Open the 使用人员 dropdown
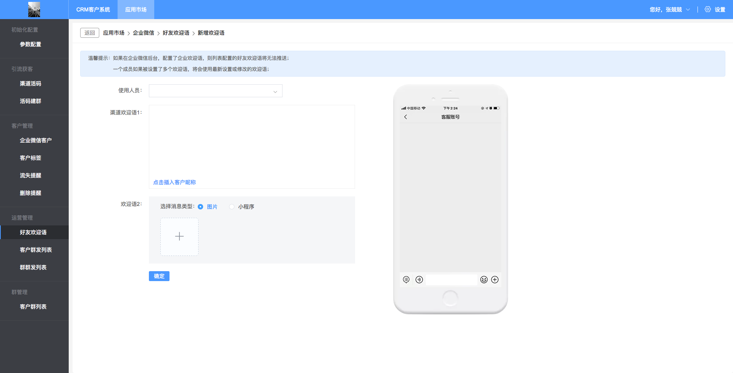The height and width of the screenshot is (373, 733). click(x=216, y=91)
